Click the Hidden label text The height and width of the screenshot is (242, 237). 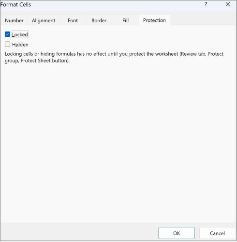click(20, 45)
